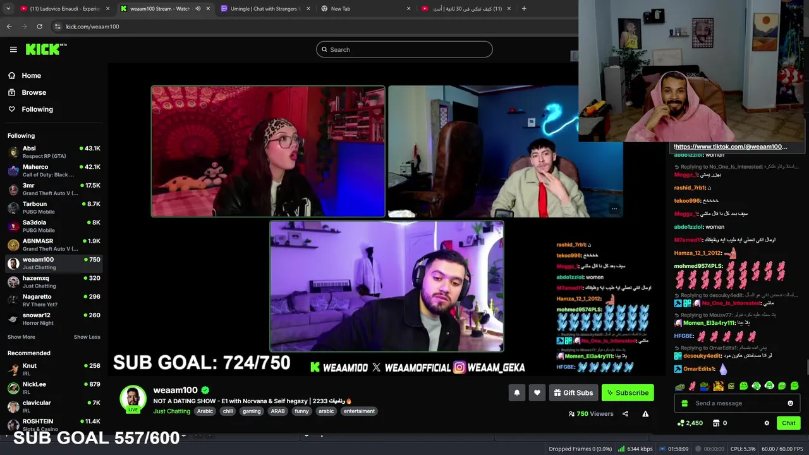Toggle the follow heart button

coord(537,392)
